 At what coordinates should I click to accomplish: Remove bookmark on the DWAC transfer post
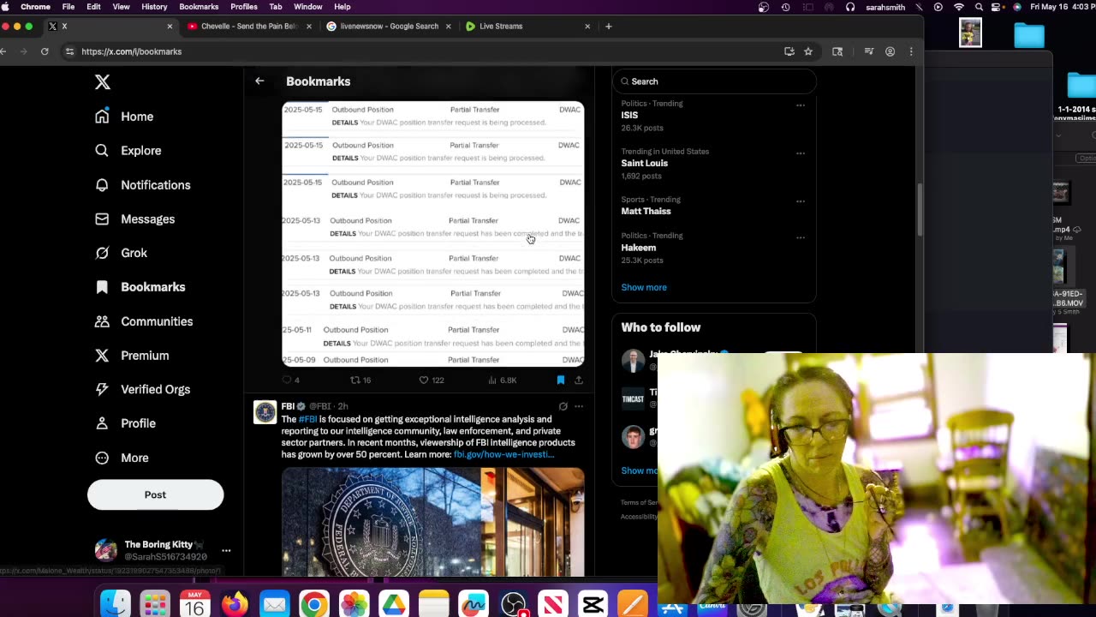pos(561,380)
